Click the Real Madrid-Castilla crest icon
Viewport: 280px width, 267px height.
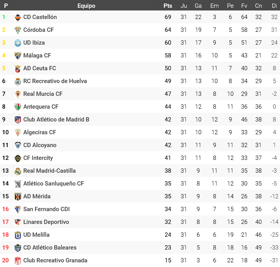18,171
